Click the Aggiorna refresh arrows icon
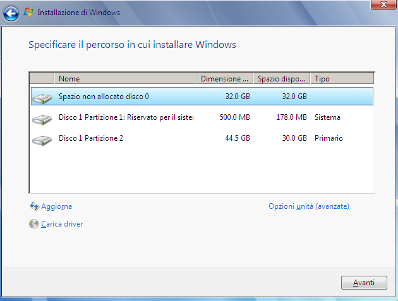 point(34,206)
